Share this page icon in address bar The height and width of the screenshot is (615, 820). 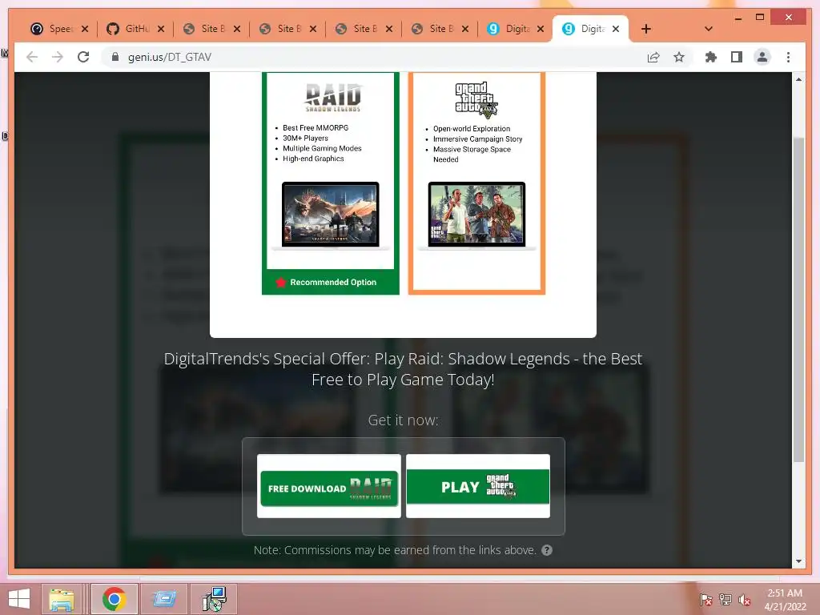pyautogui.click(x=653, y=57)
